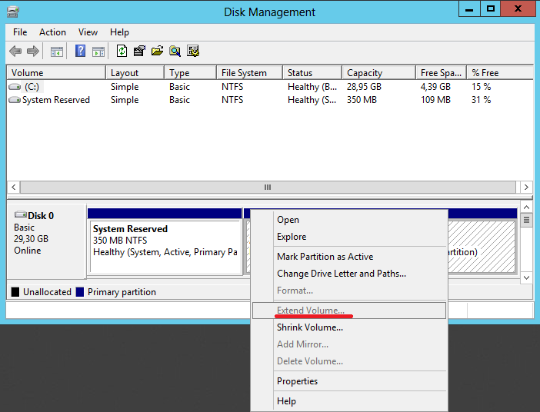This screenshot has height=412, width=540.
Task: Open the Action menu
Action: pyautogui.click(x=52, y=32)
